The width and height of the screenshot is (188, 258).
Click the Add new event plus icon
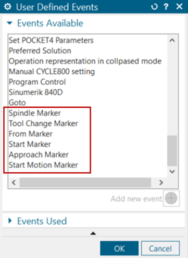pos(171,198)
